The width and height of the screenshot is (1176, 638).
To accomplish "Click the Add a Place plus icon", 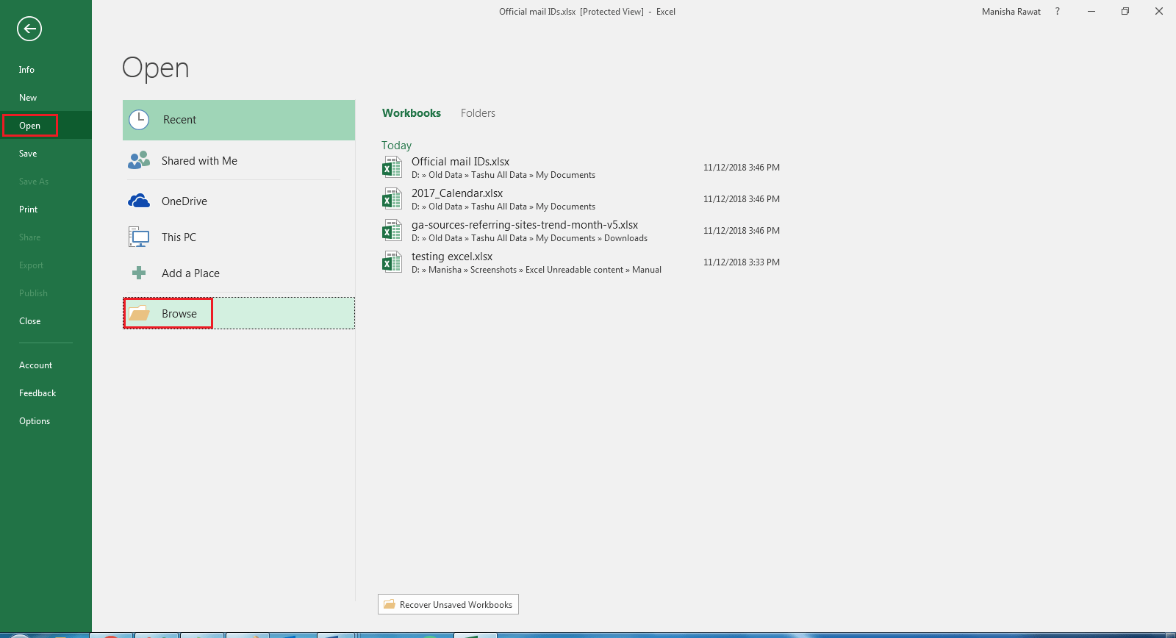I will tap(139, 273).
